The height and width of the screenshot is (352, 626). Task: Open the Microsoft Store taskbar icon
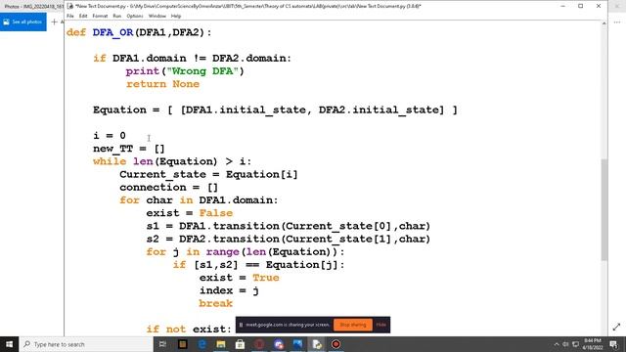tap(240, 344)
